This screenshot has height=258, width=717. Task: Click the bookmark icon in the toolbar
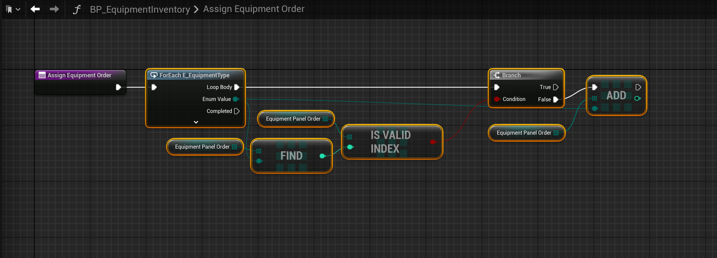[9, 9]
